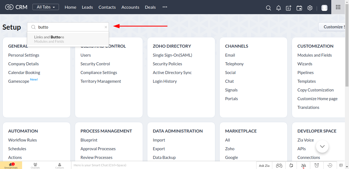Viewport: 349px width, 169px height.
Task: Open Zia Voice under Developer Space
Action: pyautogui.click(x=306, y=140)
